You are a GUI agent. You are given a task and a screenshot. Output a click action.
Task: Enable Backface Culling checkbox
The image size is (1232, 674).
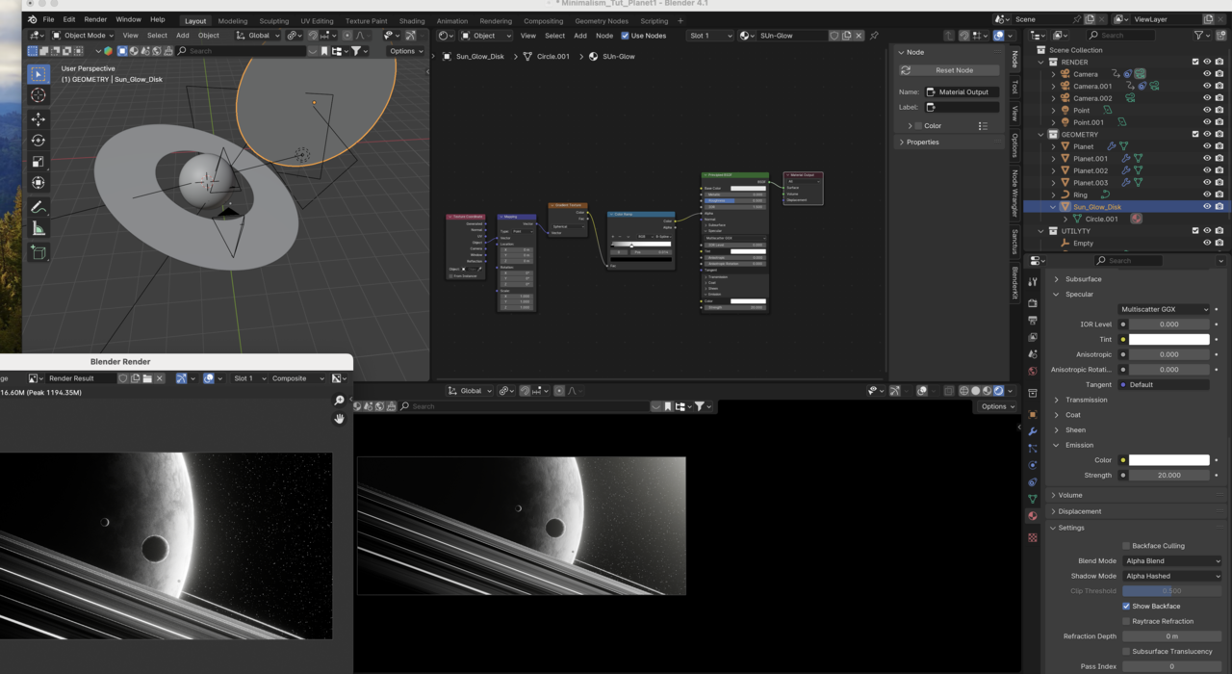coord(1126,546)
